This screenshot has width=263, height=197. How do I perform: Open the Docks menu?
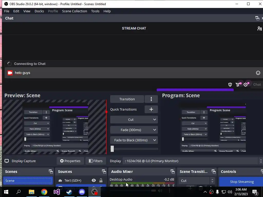click(x=39, y=11)
